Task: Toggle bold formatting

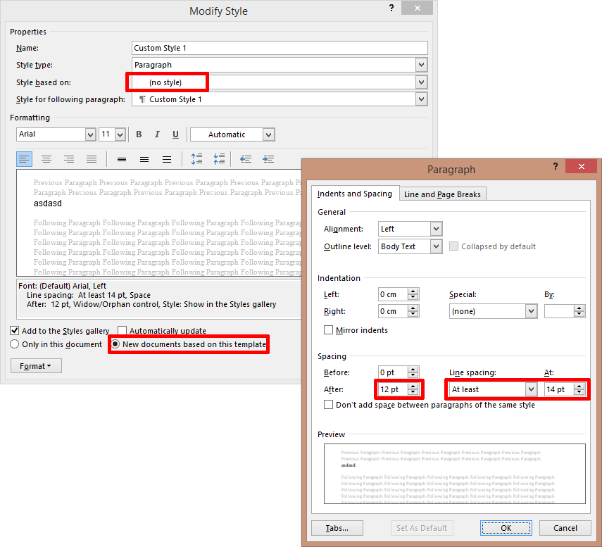Action: point(139,134)
